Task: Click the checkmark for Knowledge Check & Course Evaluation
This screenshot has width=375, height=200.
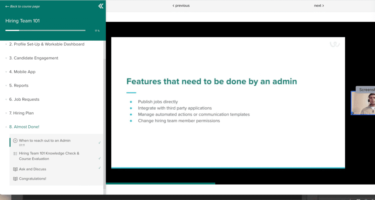Action: (x=100, y=158)
